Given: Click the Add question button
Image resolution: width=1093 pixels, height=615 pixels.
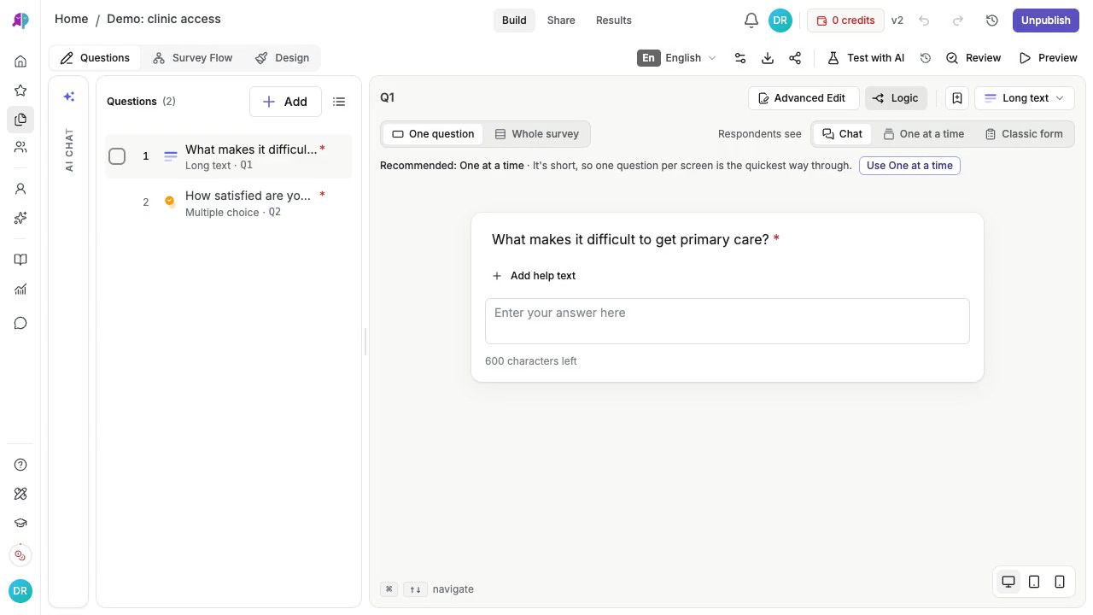Looking at the screenshot, I should 285,102.
